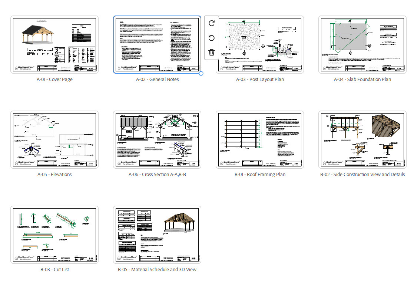Click the 'A-03 - Post Layout Plan' label
The width and height of the screenshot is (414, 290).
click(260, 79)
